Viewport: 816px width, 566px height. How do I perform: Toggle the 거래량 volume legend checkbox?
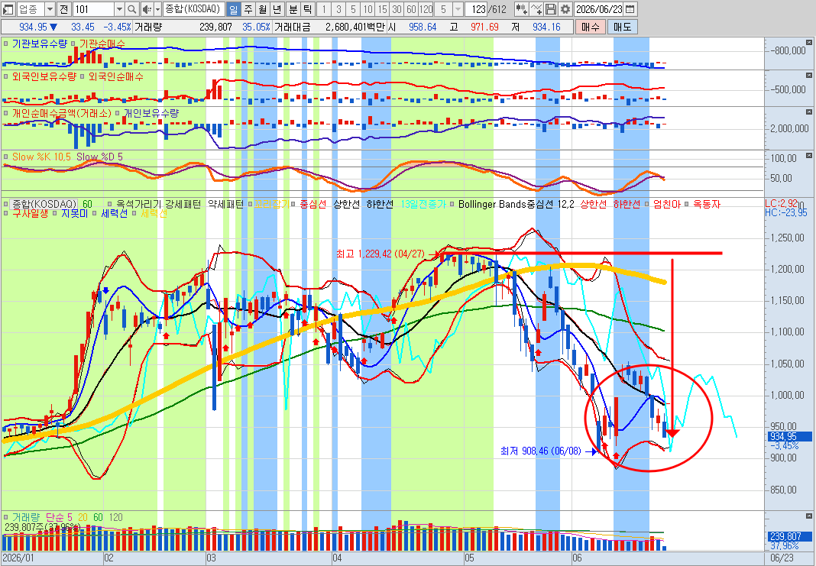pyautogui.click(x=5, y=518)
